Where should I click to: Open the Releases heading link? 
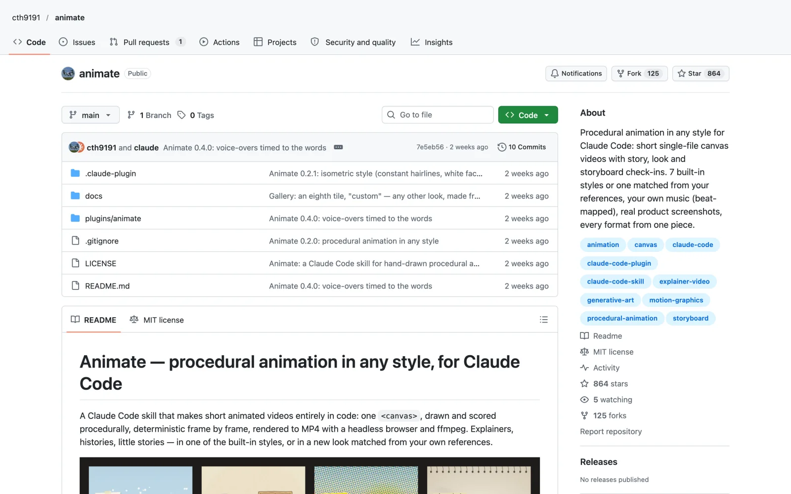coord(598,462)
